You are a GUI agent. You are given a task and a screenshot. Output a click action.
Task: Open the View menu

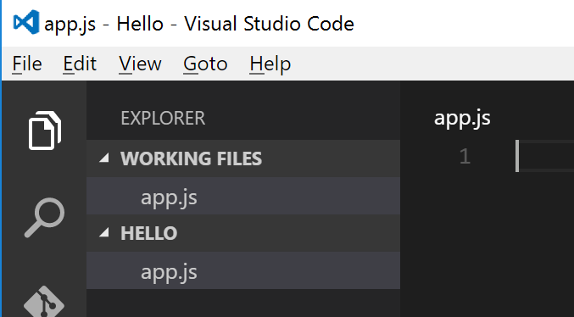pyautogui.click(x=140, y=64)
